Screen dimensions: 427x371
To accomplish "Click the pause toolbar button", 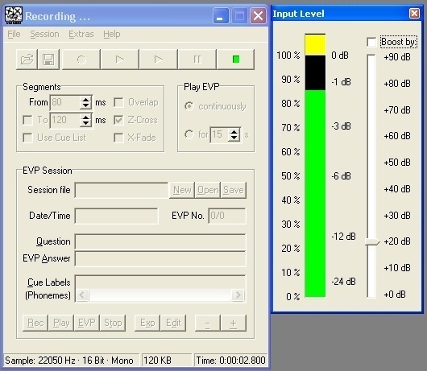I will tap(197, 60).
